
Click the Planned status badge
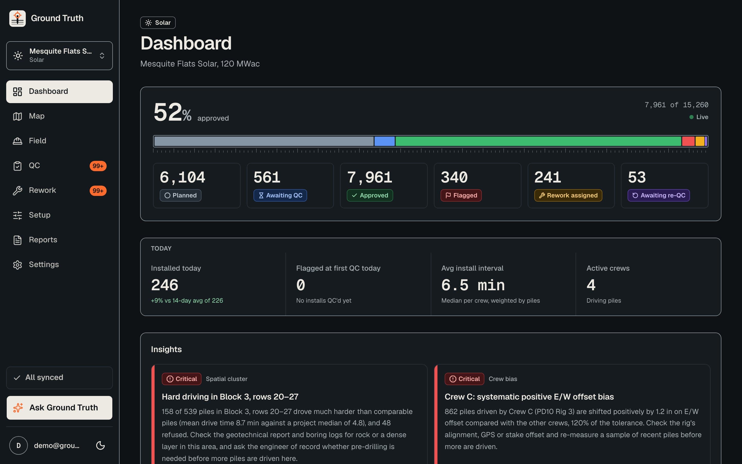click(181, 195)
